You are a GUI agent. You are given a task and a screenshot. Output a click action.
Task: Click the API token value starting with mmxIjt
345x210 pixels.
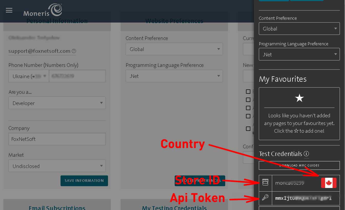(x=303, y=198)
